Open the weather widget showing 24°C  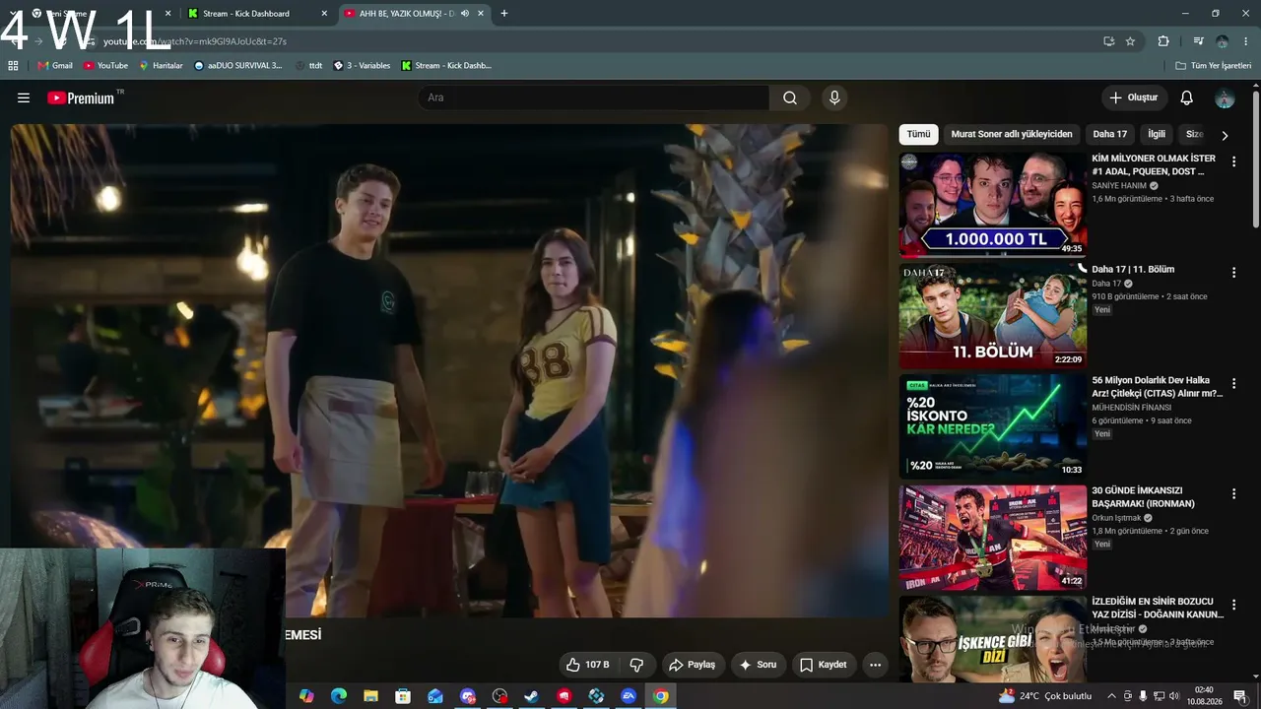tap(1044, 696)
